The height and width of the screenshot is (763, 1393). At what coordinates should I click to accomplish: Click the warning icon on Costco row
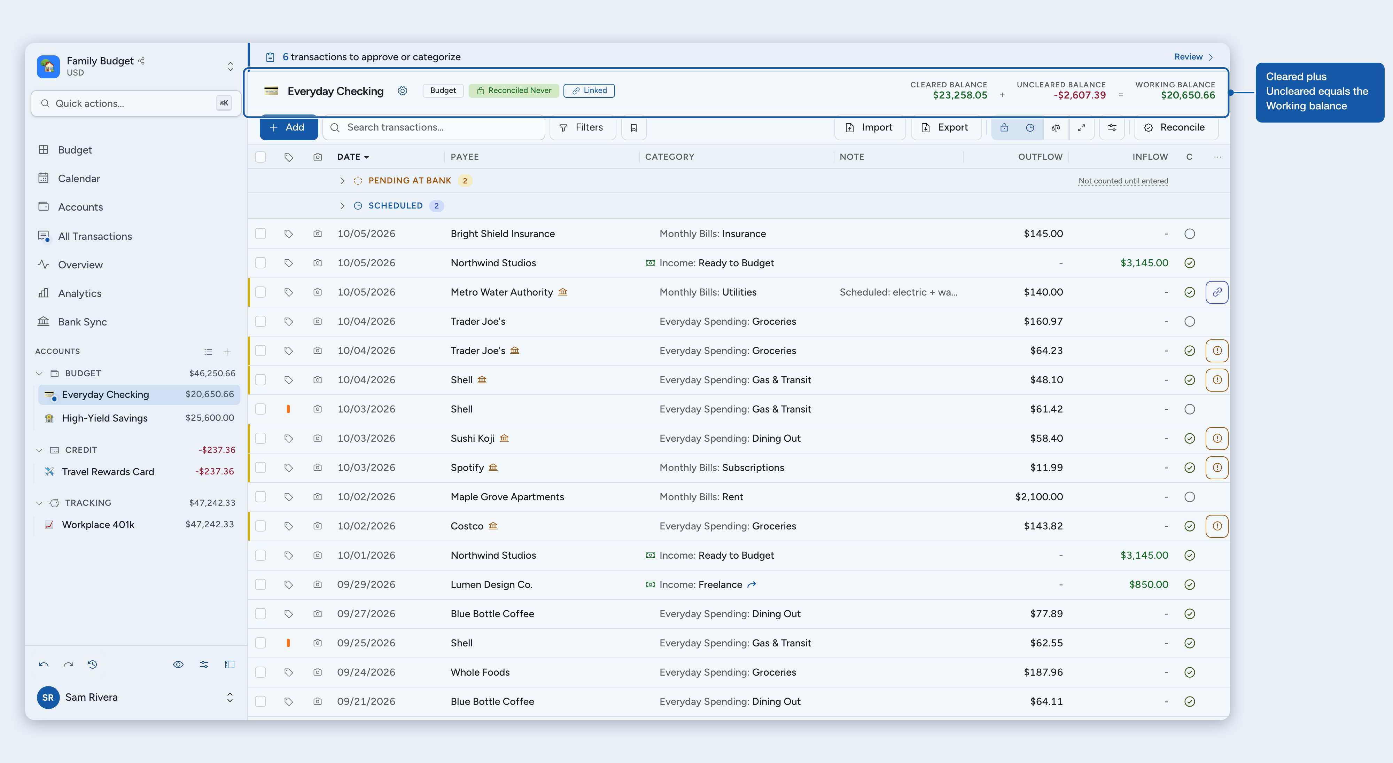(1217, 526)
